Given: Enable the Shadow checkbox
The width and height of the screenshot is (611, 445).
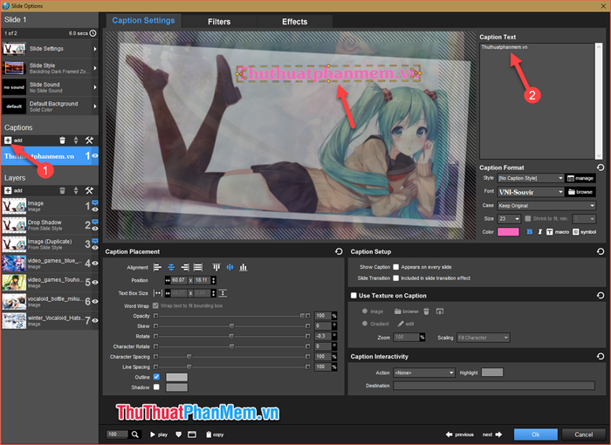Looking at the screenshot, I should (156, 387).
